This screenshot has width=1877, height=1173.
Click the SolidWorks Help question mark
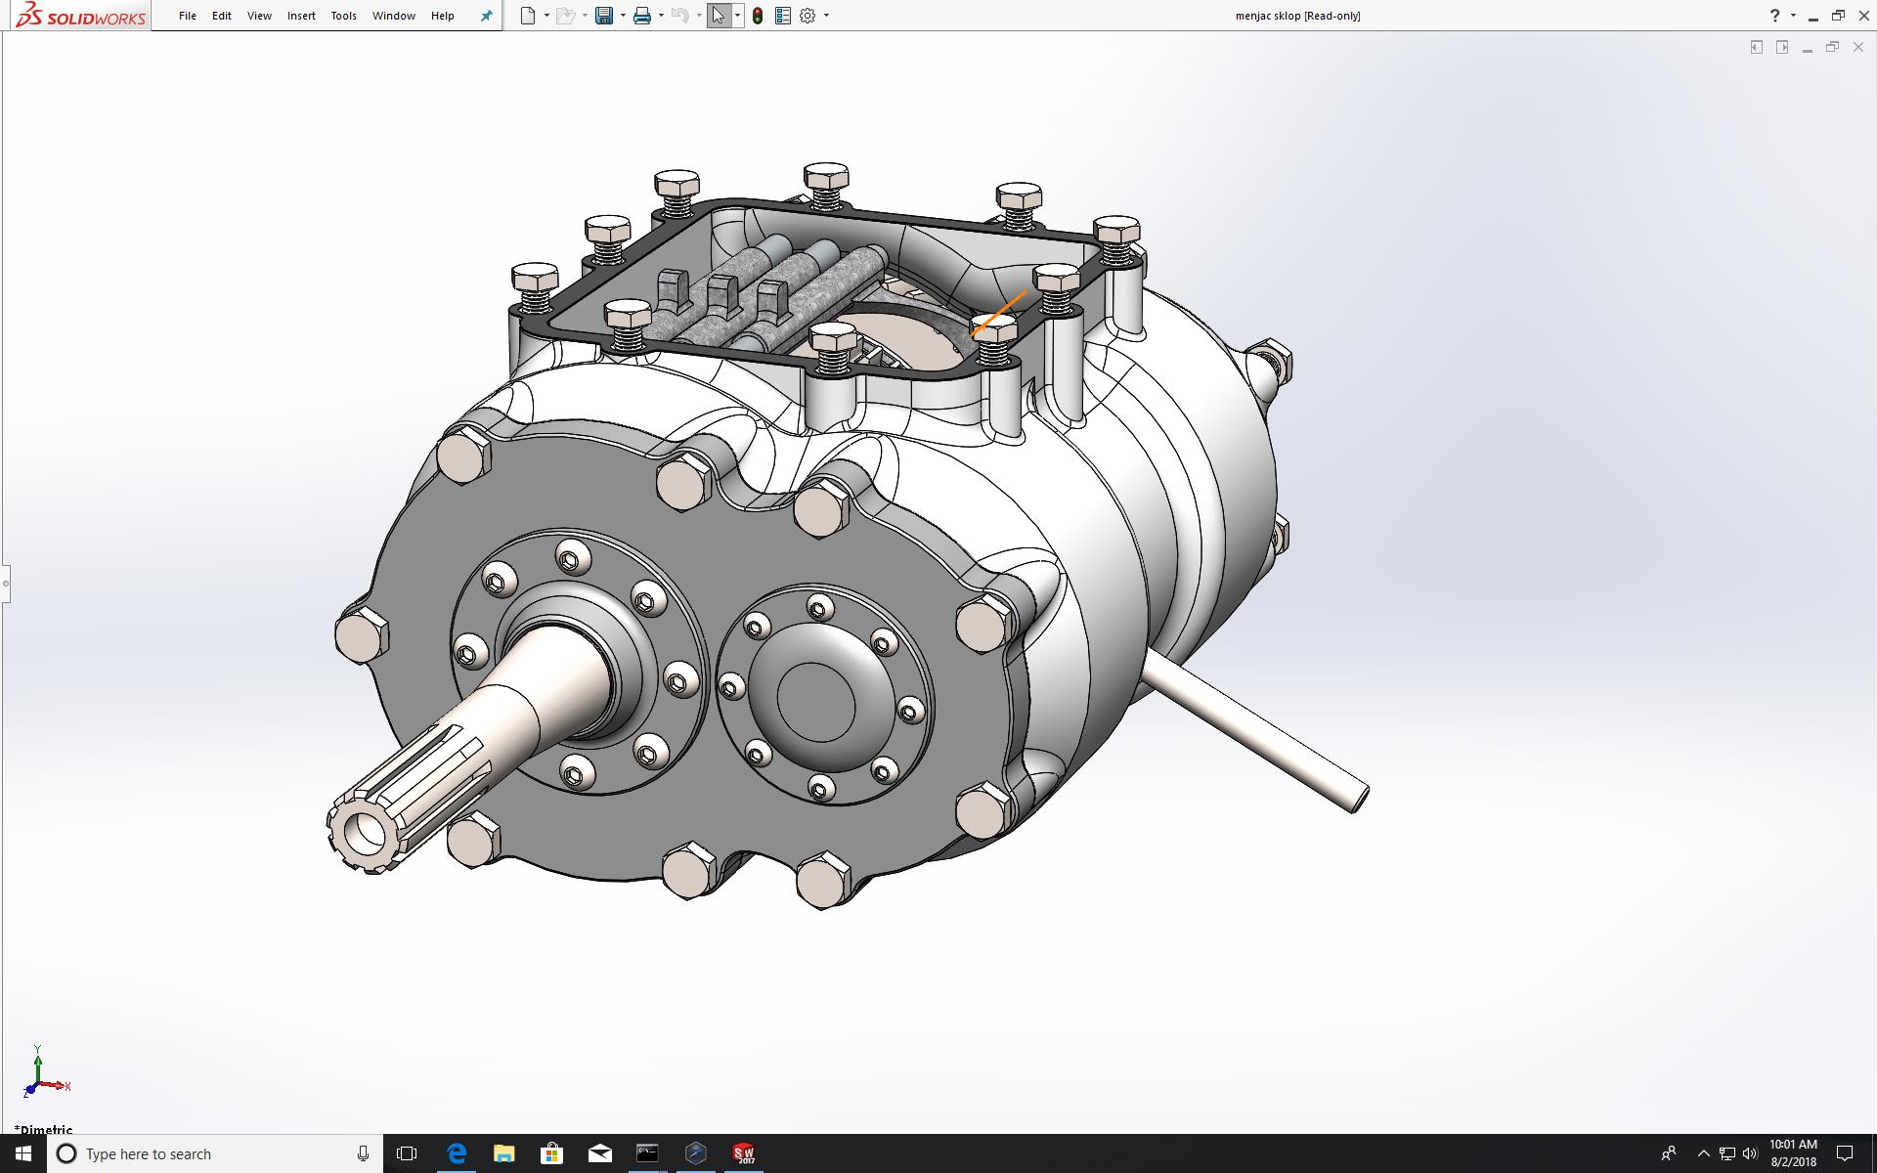click(x=1774, y=16)
